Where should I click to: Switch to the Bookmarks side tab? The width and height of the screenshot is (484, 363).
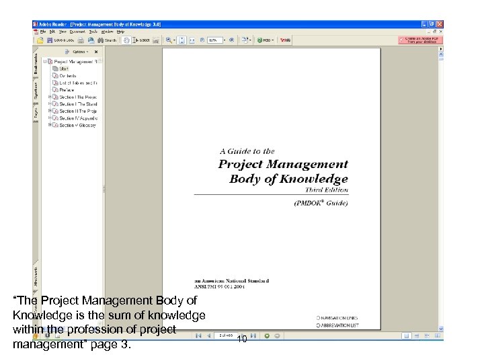(x=36, y=63)
